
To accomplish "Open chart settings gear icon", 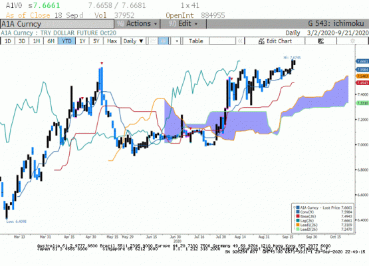I will (x=352, y=41).
